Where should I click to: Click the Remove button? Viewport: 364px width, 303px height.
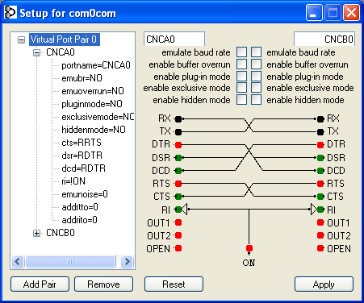103,284
